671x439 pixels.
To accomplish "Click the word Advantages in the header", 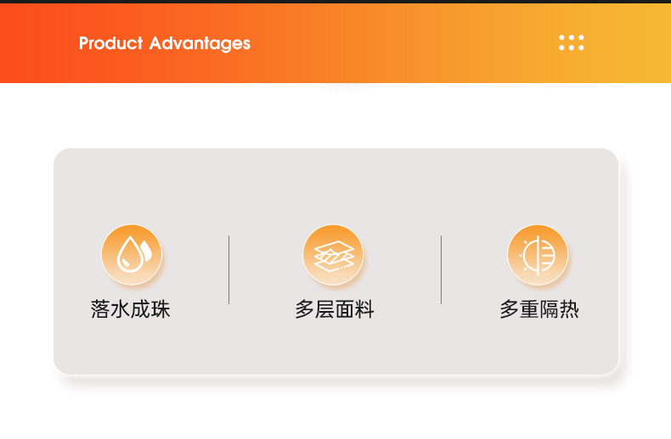I will (200, 43).
